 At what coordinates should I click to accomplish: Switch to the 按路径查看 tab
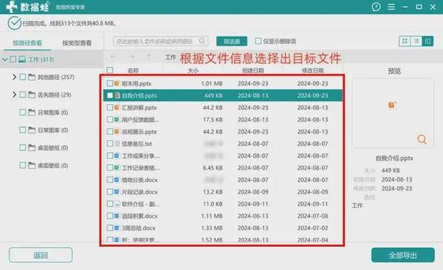point(27,43)
